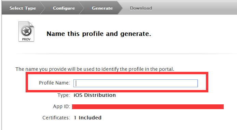Focus the Profile Name text field

(136, 83)
